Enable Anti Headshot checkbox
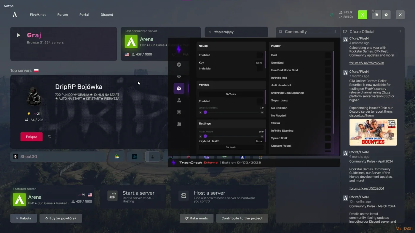 click(x=328, y=85)
